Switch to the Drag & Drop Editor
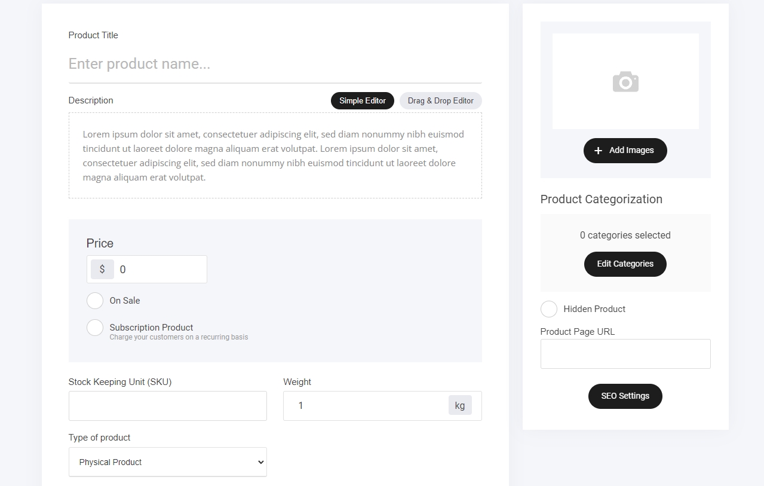 [x=440, y=101]
